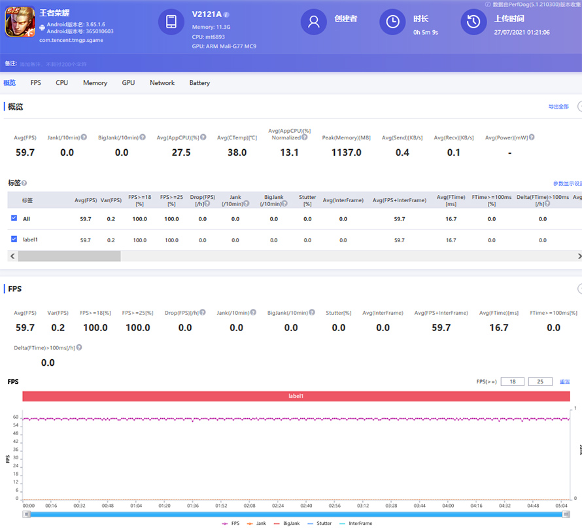The width and height of the screenshot is (582, 528).
Task: Click the 时长 clock icon
Action: (x=392, y=22)
